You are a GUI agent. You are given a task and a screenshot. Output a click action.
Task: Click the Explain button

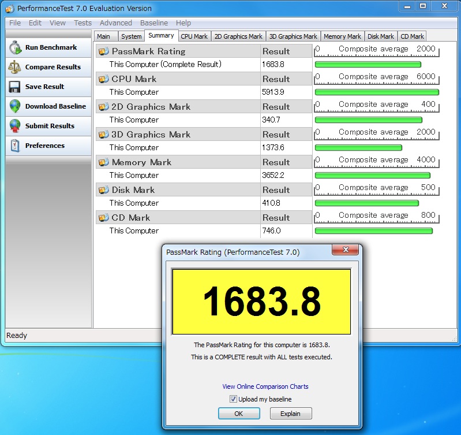pos(290,414)
